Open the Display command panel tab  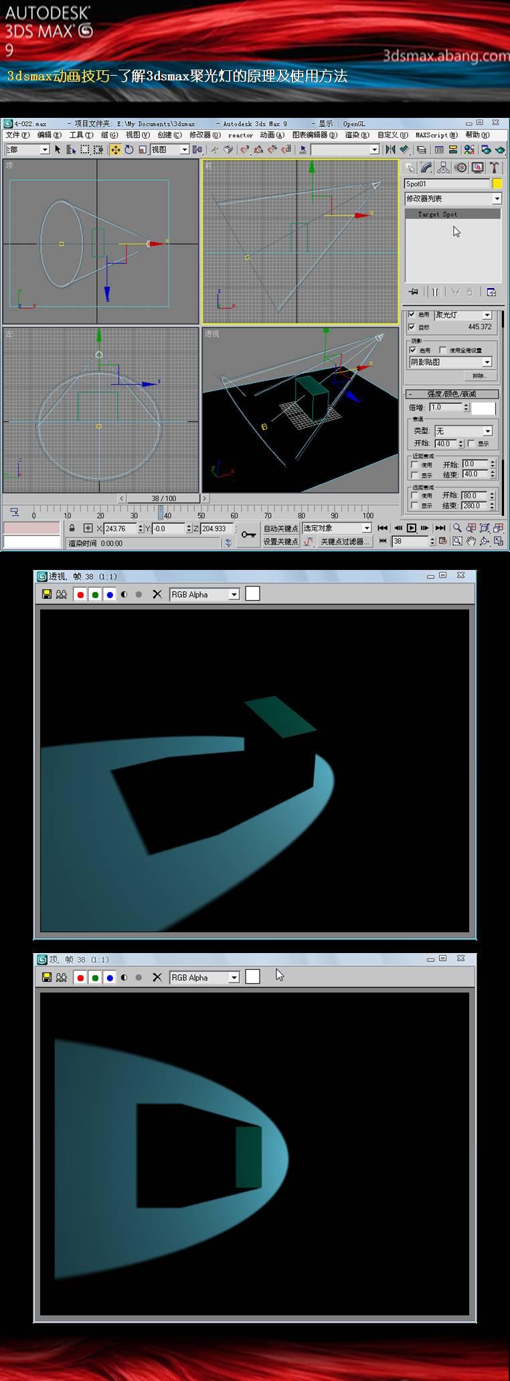click(477, 167)
